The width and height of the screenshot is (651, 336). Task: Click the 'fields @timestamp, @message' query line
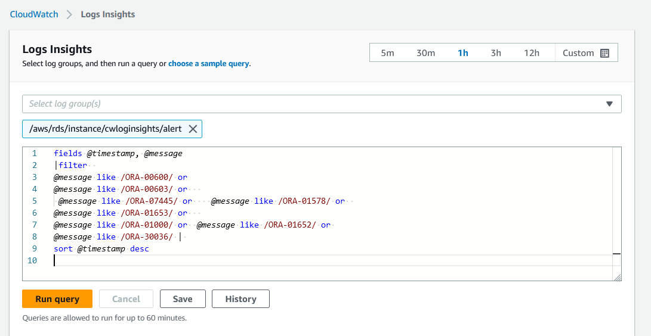coord(118,154)
